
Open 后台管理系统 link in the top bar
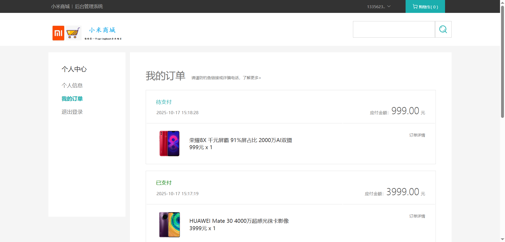coord(89,7)
